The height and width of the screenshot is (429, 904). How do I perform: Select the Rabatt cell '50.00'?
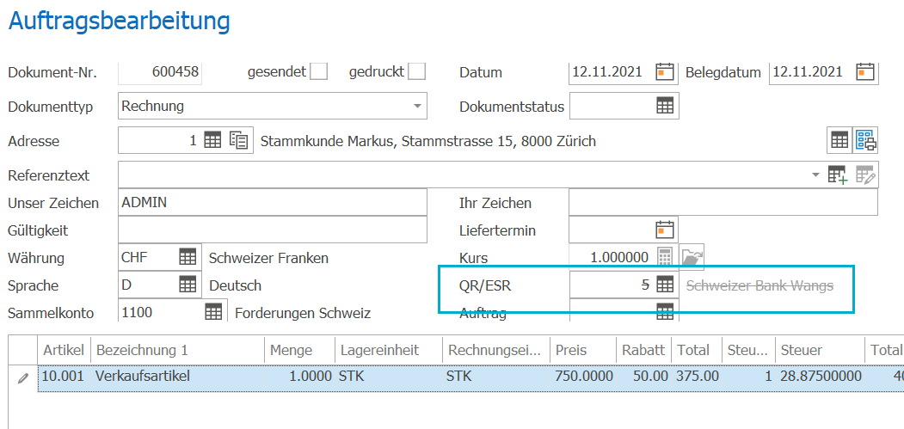[643, 377]
